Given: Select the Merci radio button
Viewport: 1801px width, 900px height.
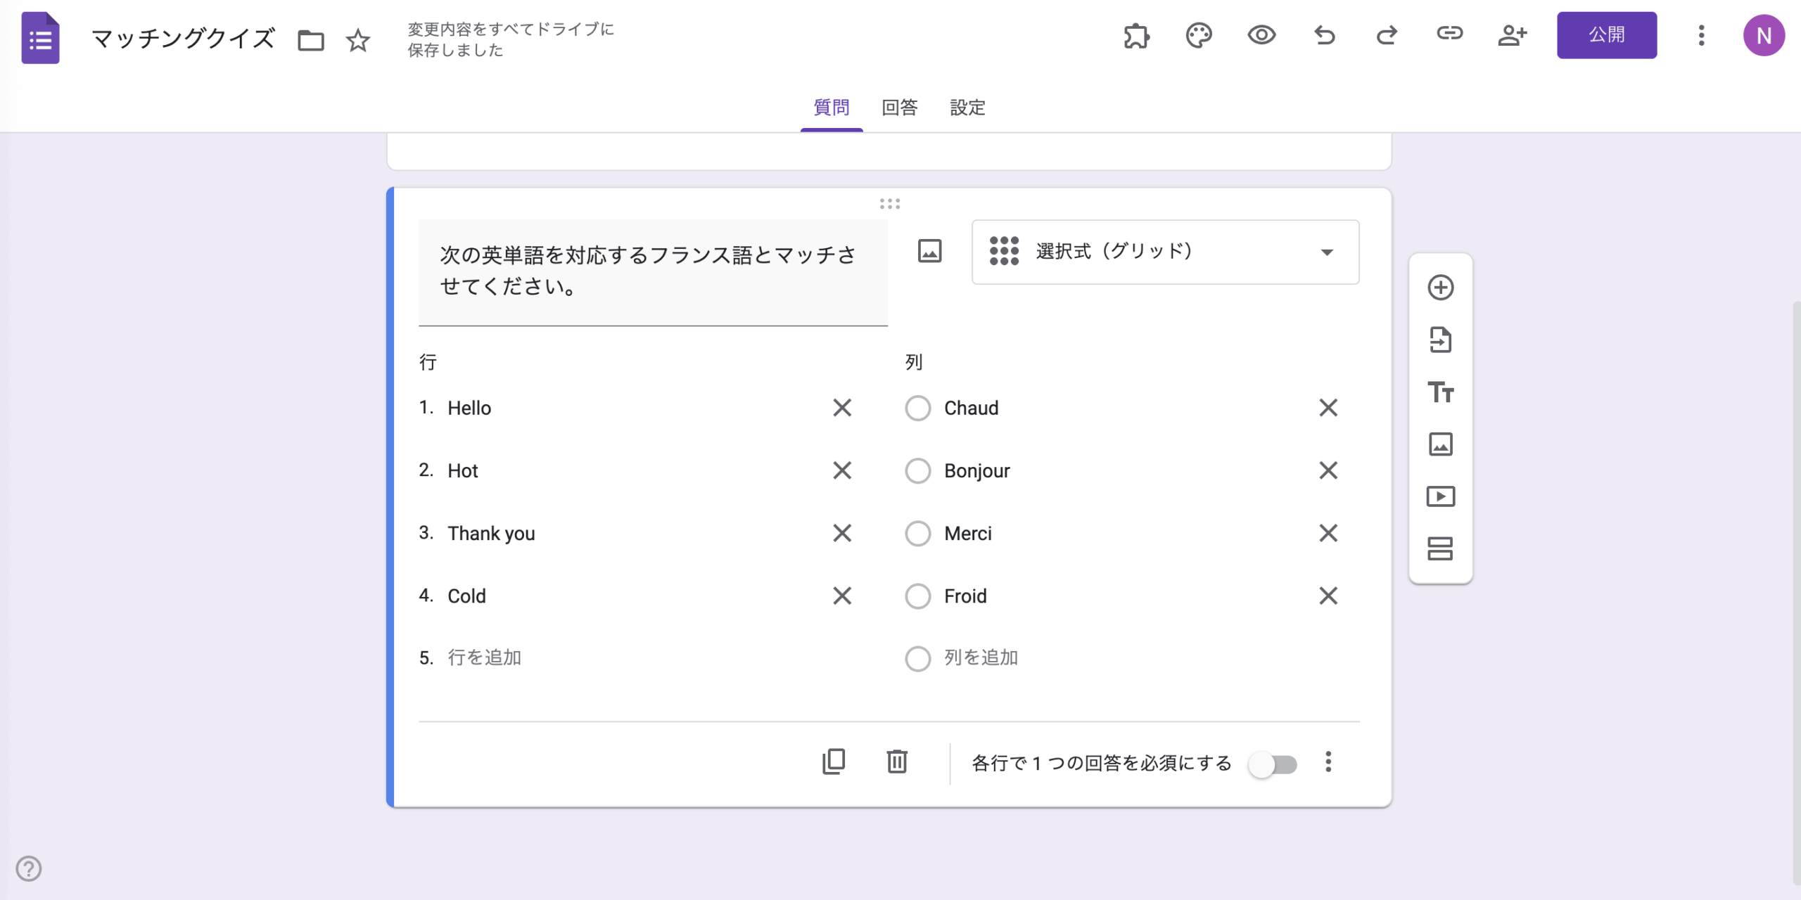Looking at the screenshot, I should coord(917,533).
